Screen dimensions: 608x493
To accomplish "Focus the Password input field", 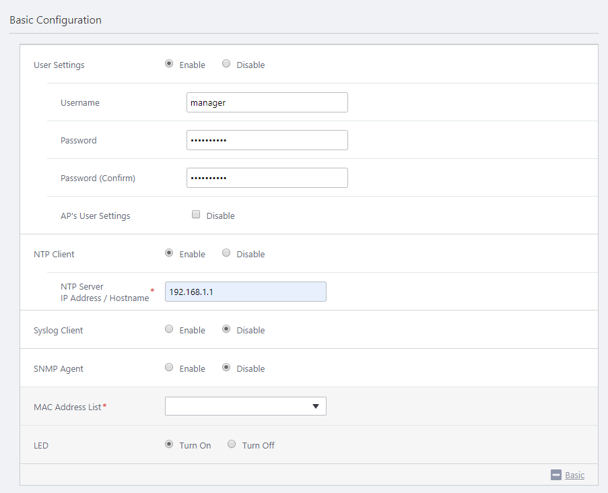I will 267,140.
